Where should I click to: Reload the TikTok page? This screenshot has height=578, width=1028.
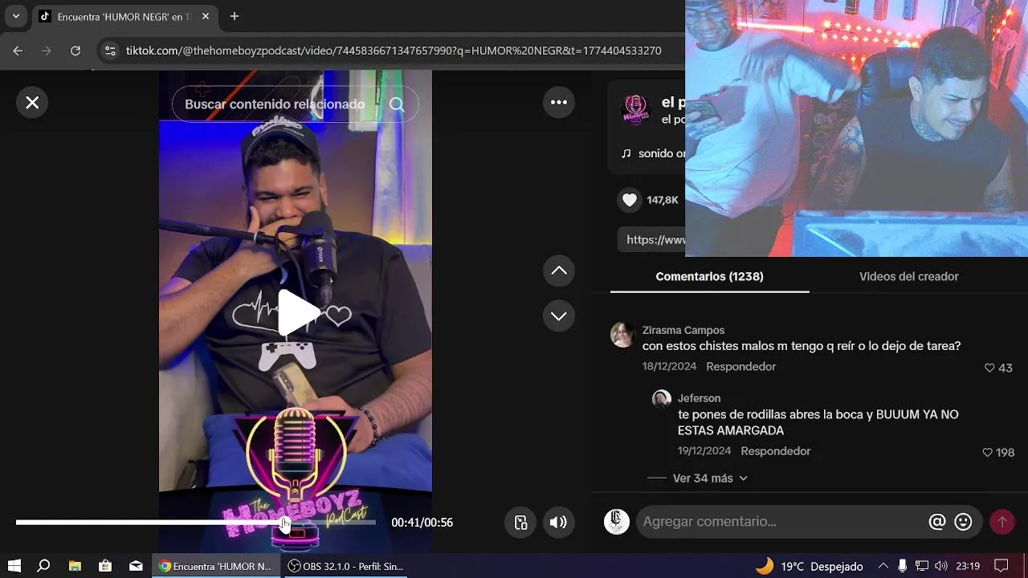point(75,51)
